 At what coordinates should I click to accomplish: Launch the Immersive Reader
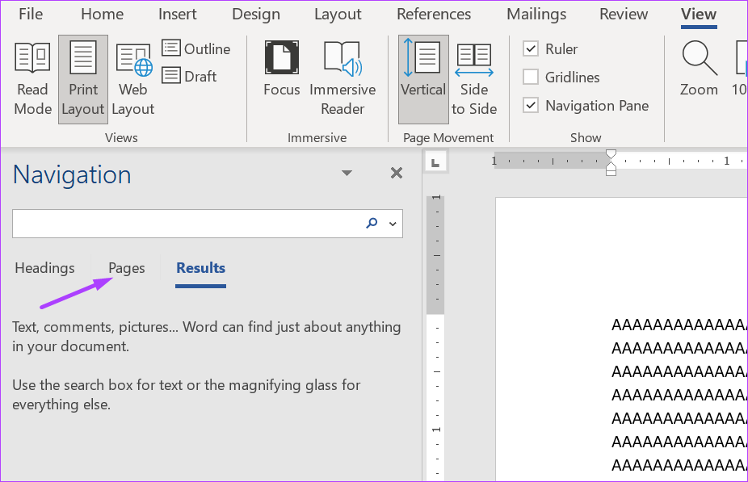click(342, 78)
